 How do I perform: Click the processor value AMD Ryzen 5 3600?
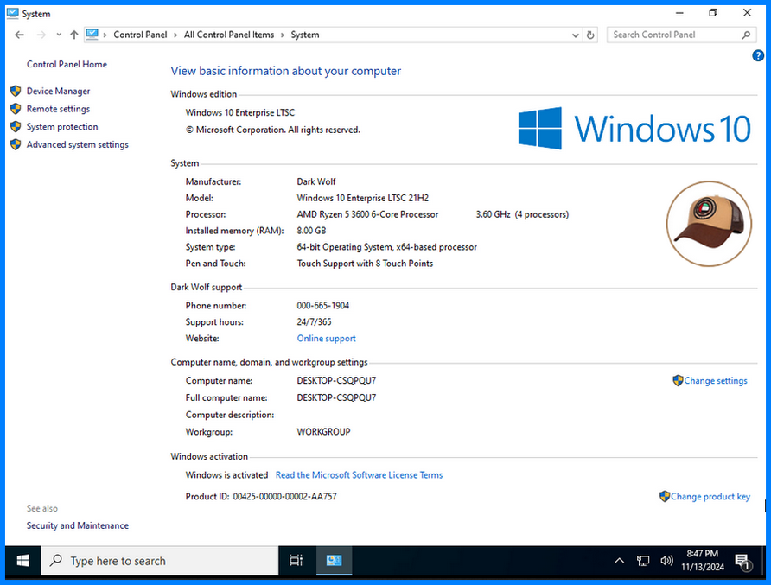[x=367, y=214]
